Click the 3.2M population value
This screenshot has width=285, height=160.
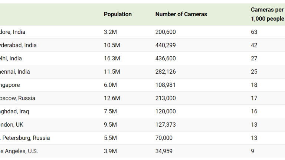point(110,32)
